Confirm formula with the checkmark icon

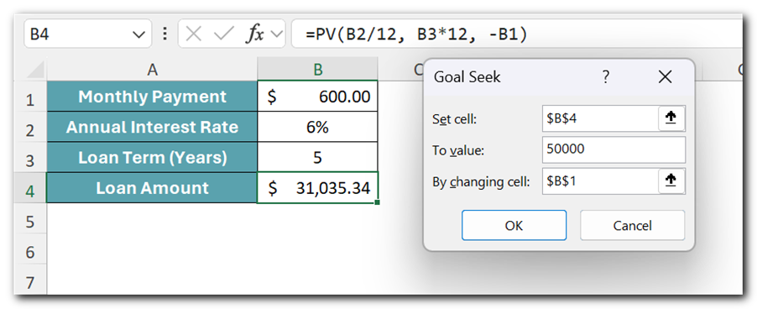point(223,34)
